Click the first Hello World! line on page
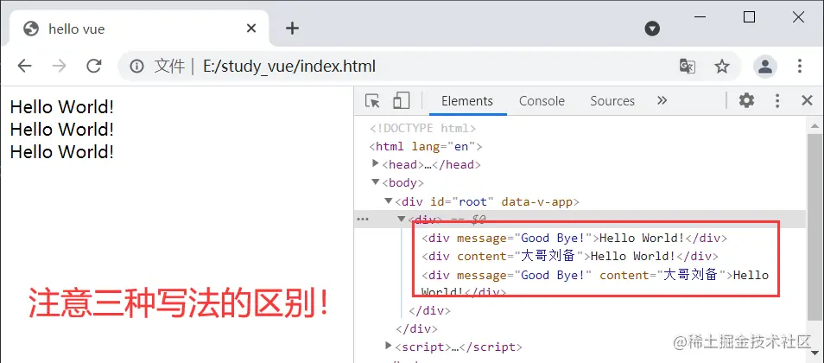The image size is (824, 363). (62, 107)
